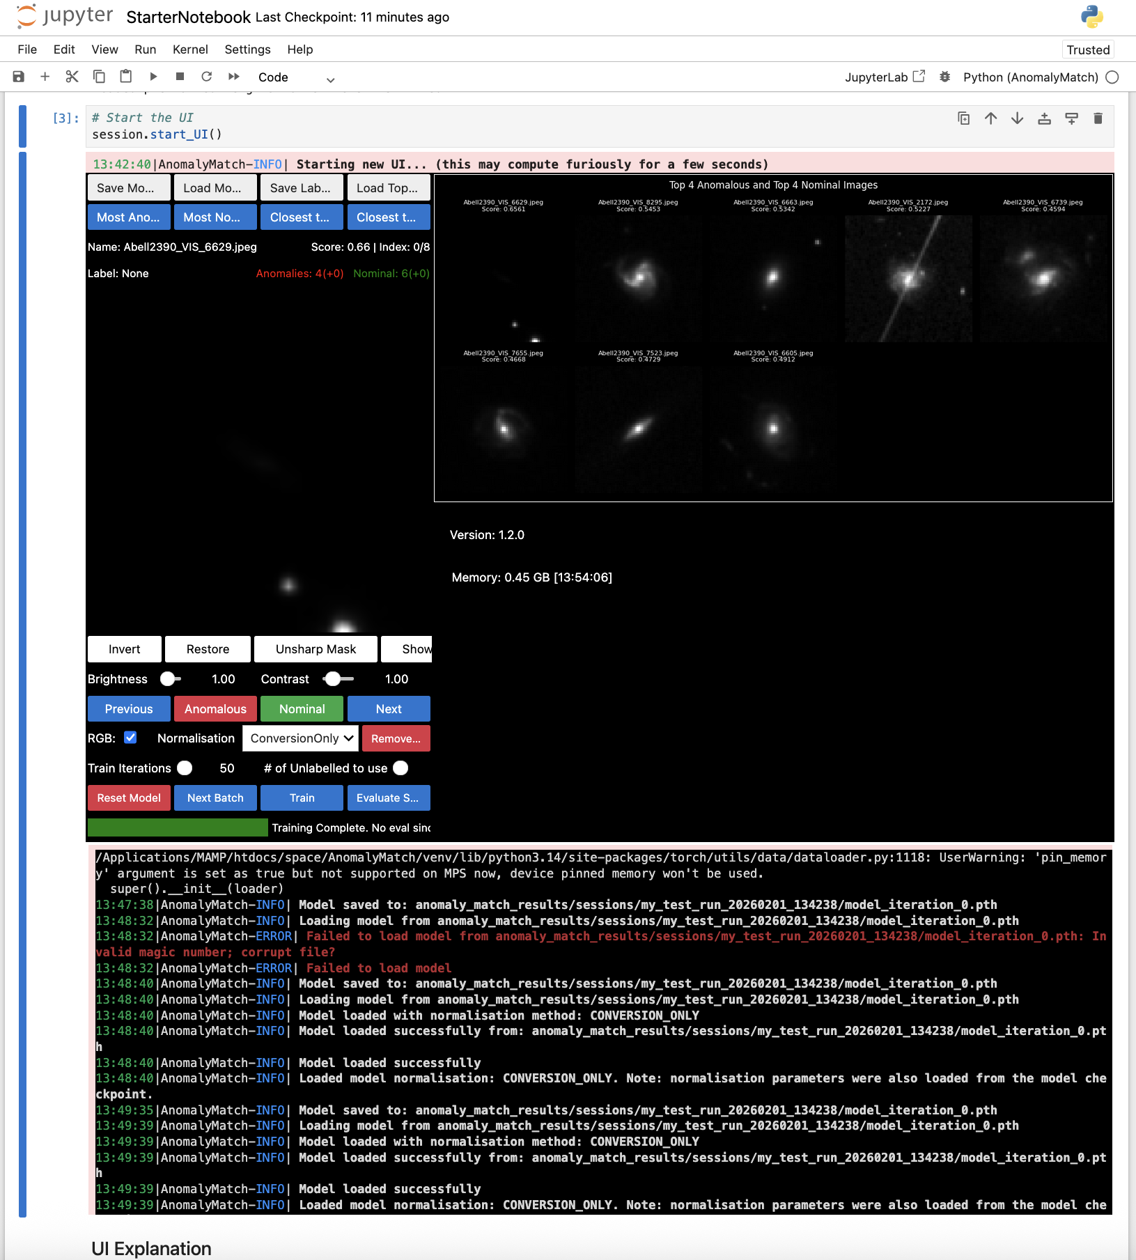Screen dimensions: 1136x1260
Task: Open the View menu
Action: [104, 49]
